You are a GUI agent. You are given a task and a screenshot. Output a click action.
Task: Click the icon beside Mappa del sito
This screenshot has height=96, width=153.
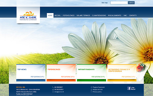pyautogui.click(x=91, y=90)
